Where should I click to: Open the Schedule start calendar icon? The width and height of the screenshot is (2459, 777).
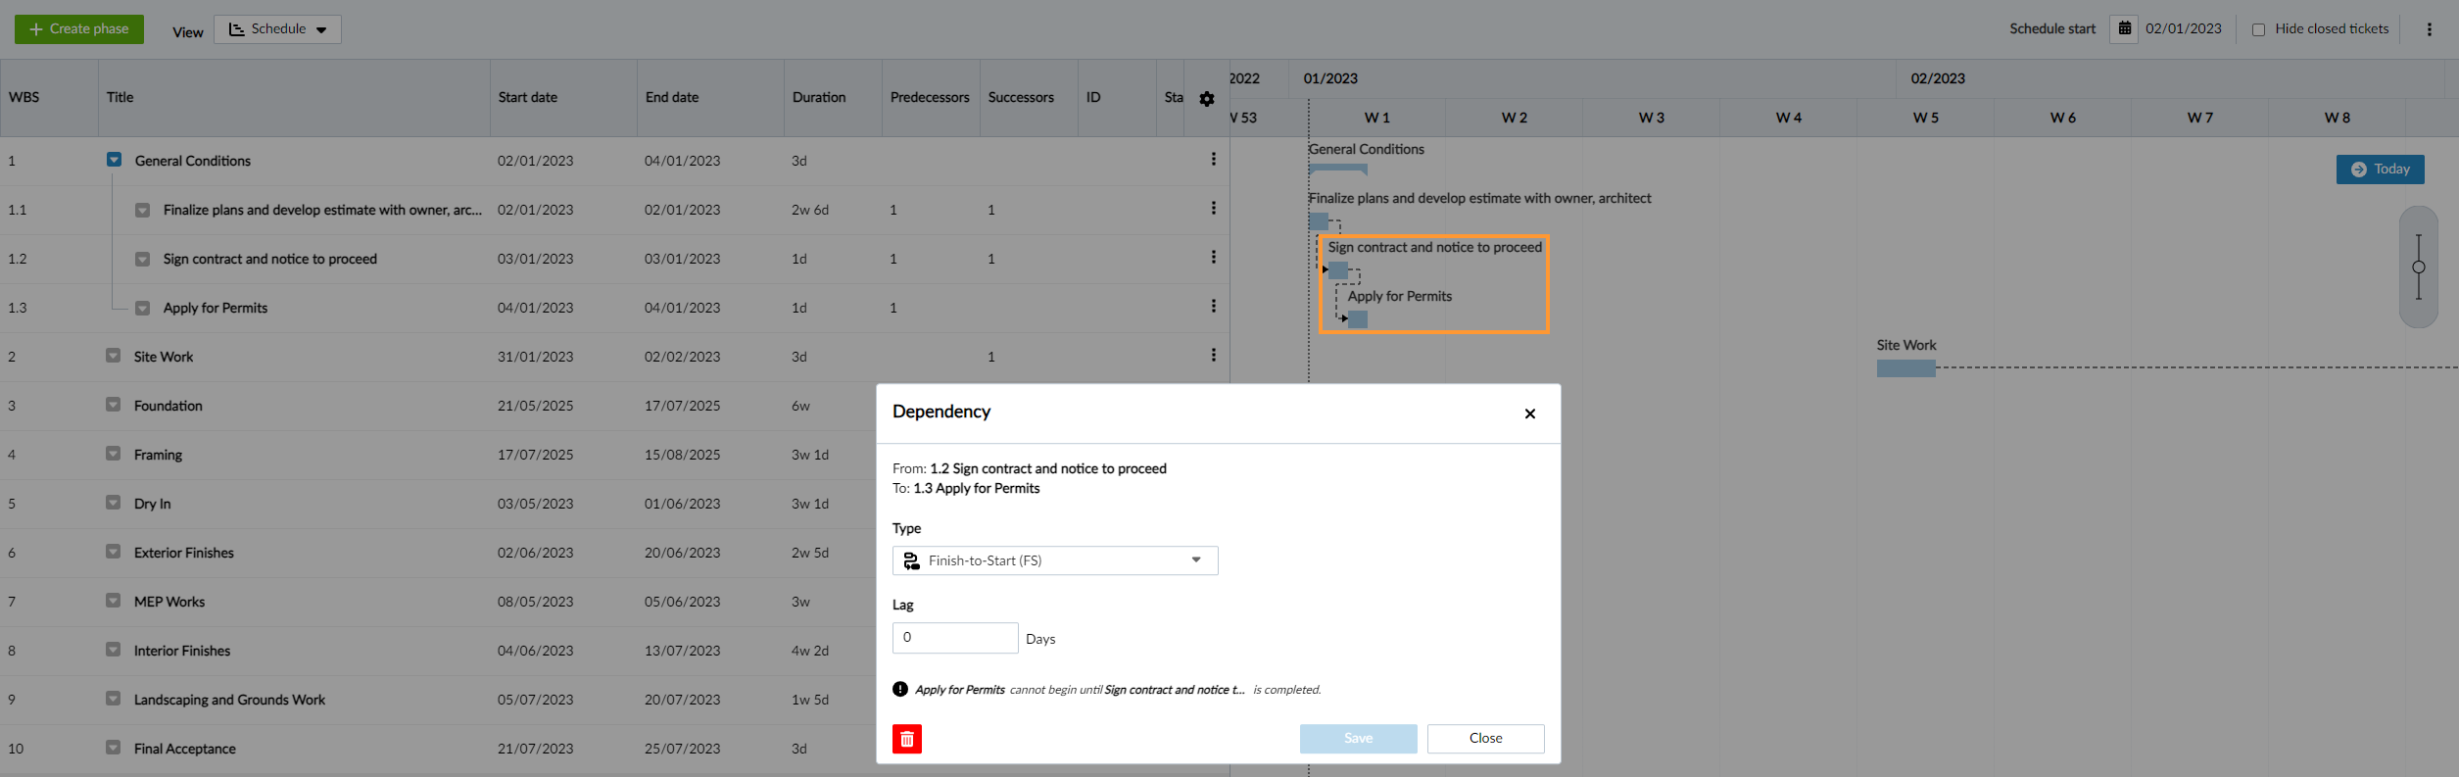tap(2124, 28)
